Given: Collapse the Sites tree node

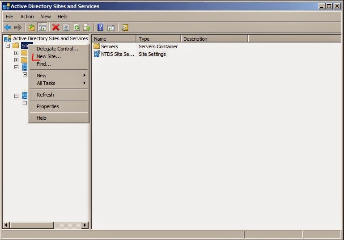Looking at the screenshot, I should (8, 46).
